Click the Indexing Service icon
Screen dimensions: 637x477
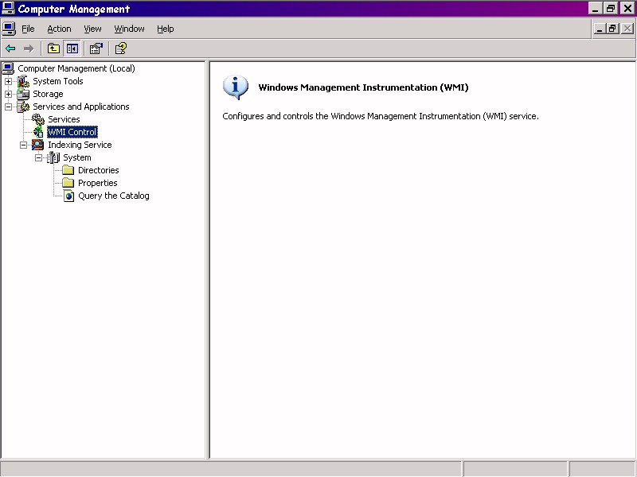click(x=37, y=145)
